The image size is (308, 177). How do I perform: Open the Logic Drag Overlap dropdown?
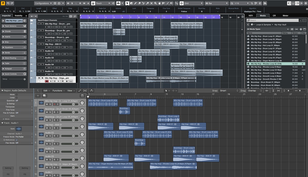coord(255,90)
